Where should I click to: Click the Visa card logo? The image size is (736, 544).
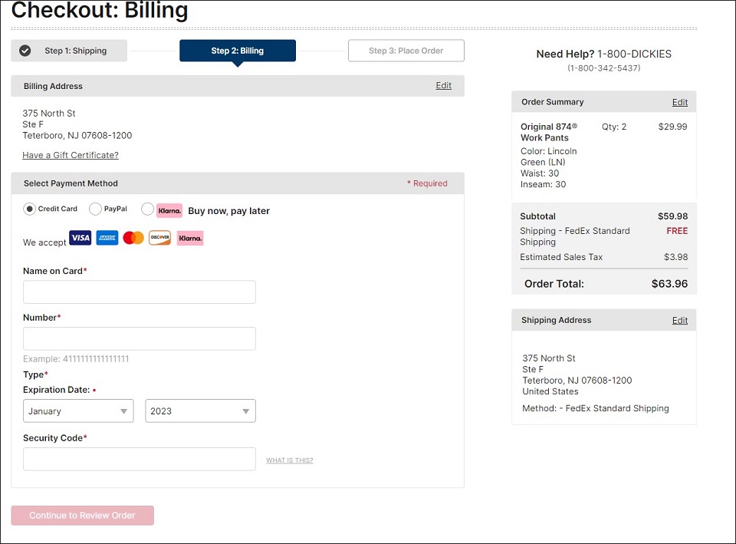coord(80,238)
